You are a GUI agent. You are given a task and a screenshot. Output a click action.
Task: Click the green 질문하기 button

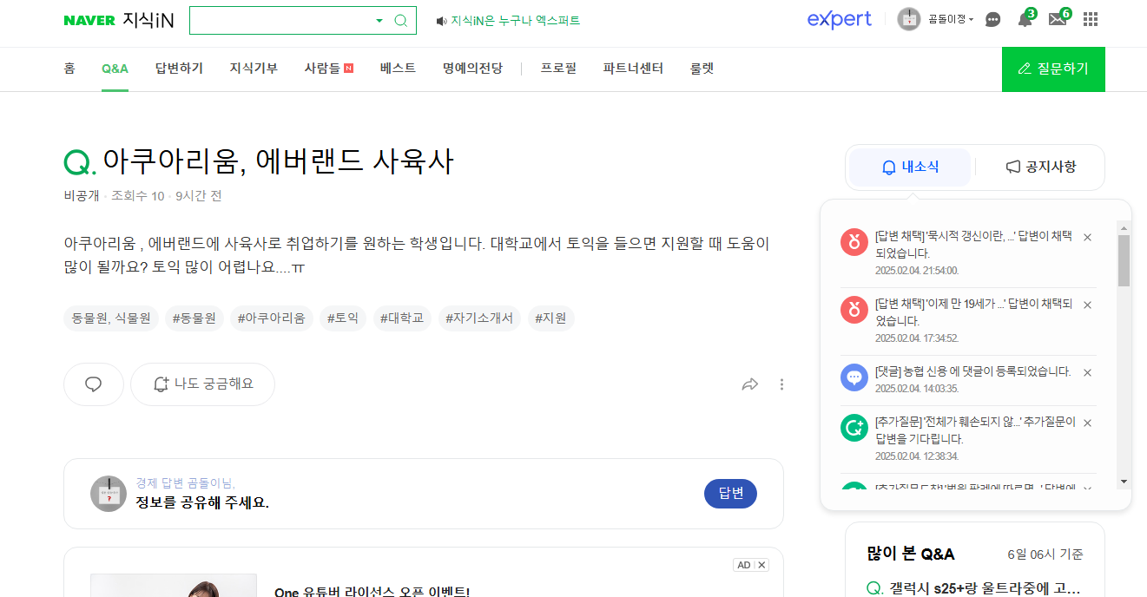point(1053,69)
